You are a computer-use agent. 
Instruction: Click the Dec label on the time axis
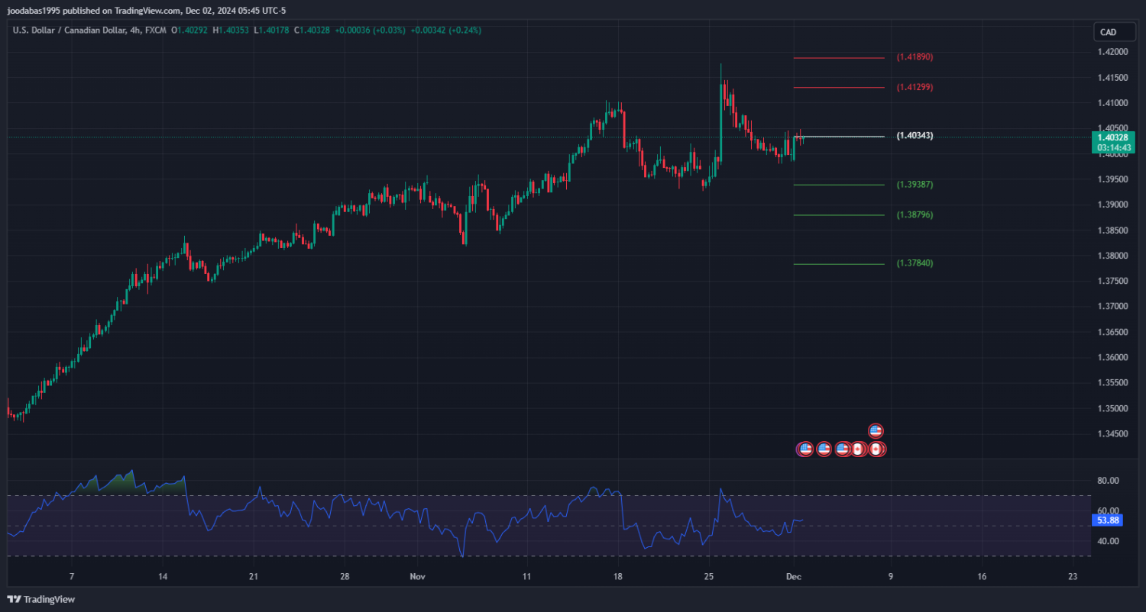pos(794,577)
